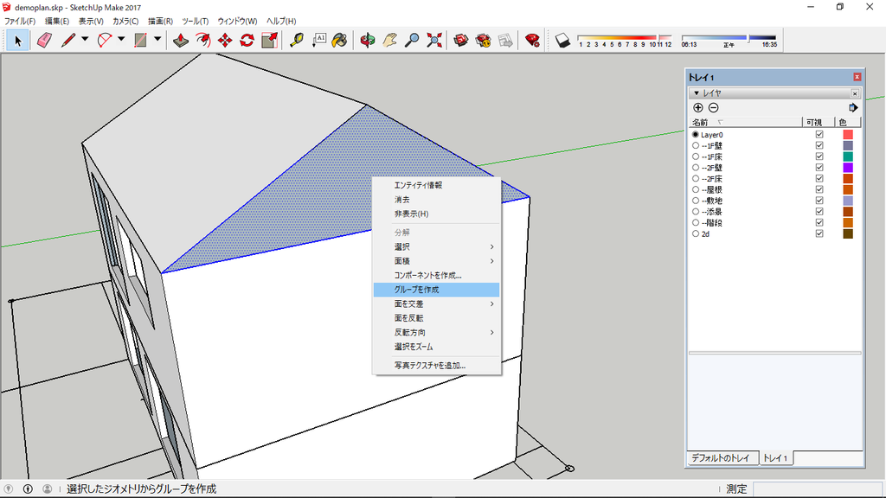The image size is (886, 498).
Task: Delete layer with minus icon
Action: tap(714, 108)
